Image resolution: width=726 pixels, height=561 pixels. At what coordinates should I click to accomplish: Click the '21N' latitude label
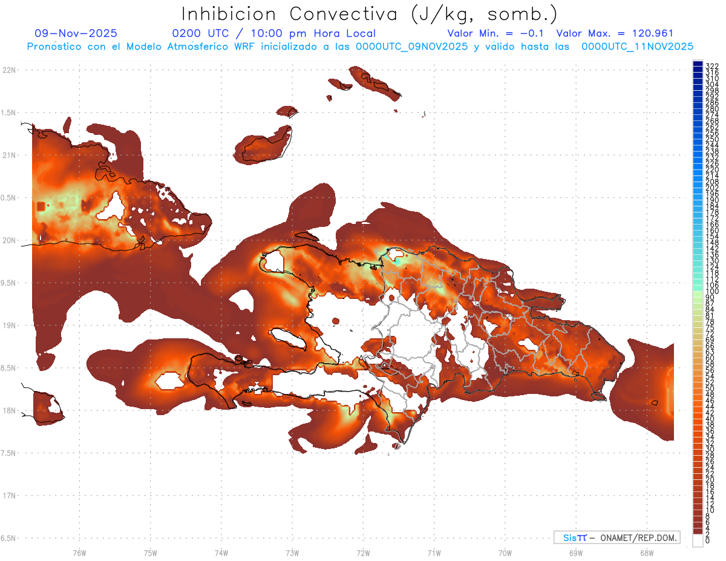(x=10, y=155)
